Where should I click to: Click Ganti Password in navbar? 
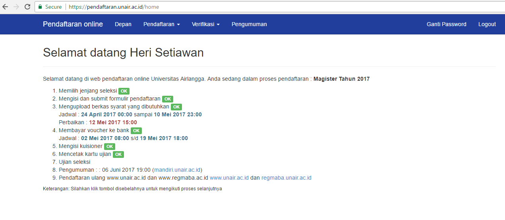tap(446, 24)
